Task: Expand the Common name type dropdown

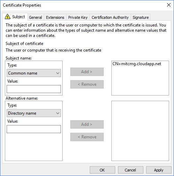Action: coord(34,73)
